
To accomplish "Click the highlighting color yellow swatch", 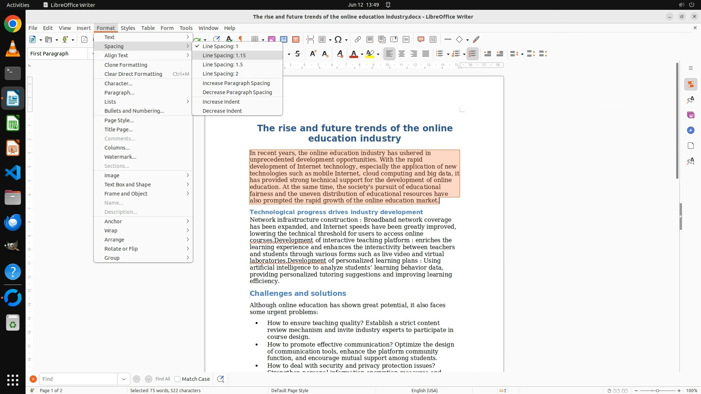I will coord(370,54).
